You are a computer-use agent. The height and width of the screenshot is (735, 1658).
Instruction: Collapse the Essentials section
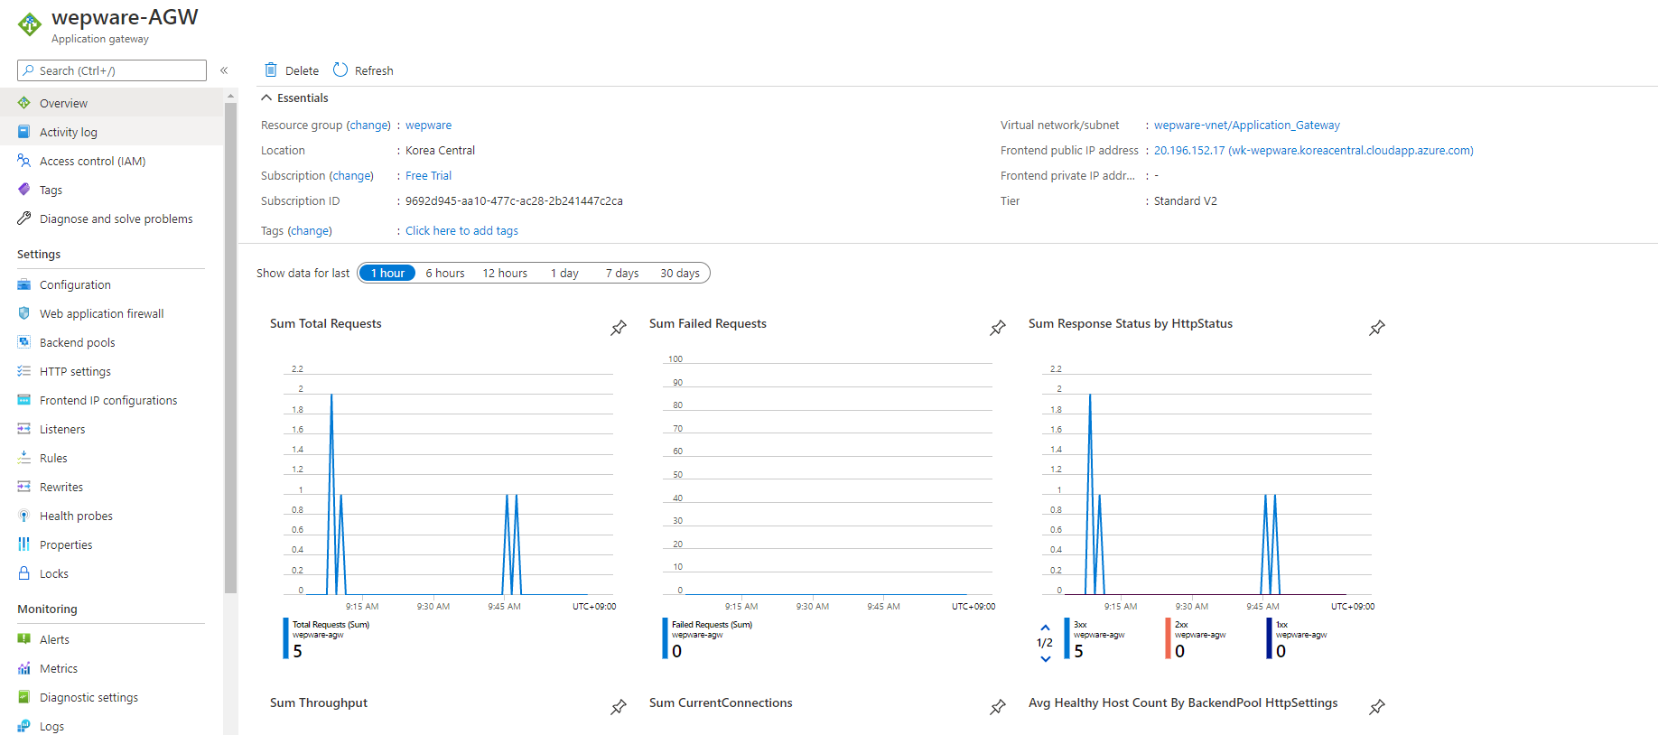(266, 98)
